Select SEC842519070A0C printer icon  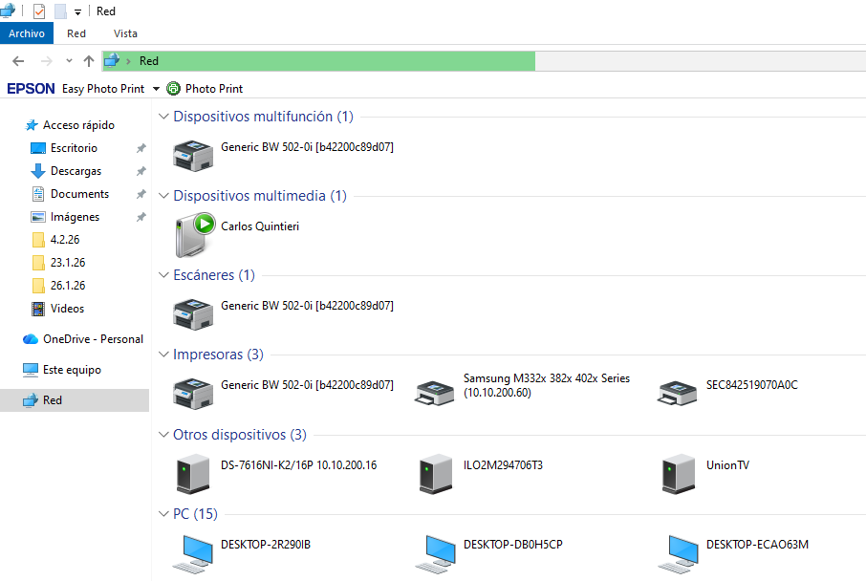point(677,393)
